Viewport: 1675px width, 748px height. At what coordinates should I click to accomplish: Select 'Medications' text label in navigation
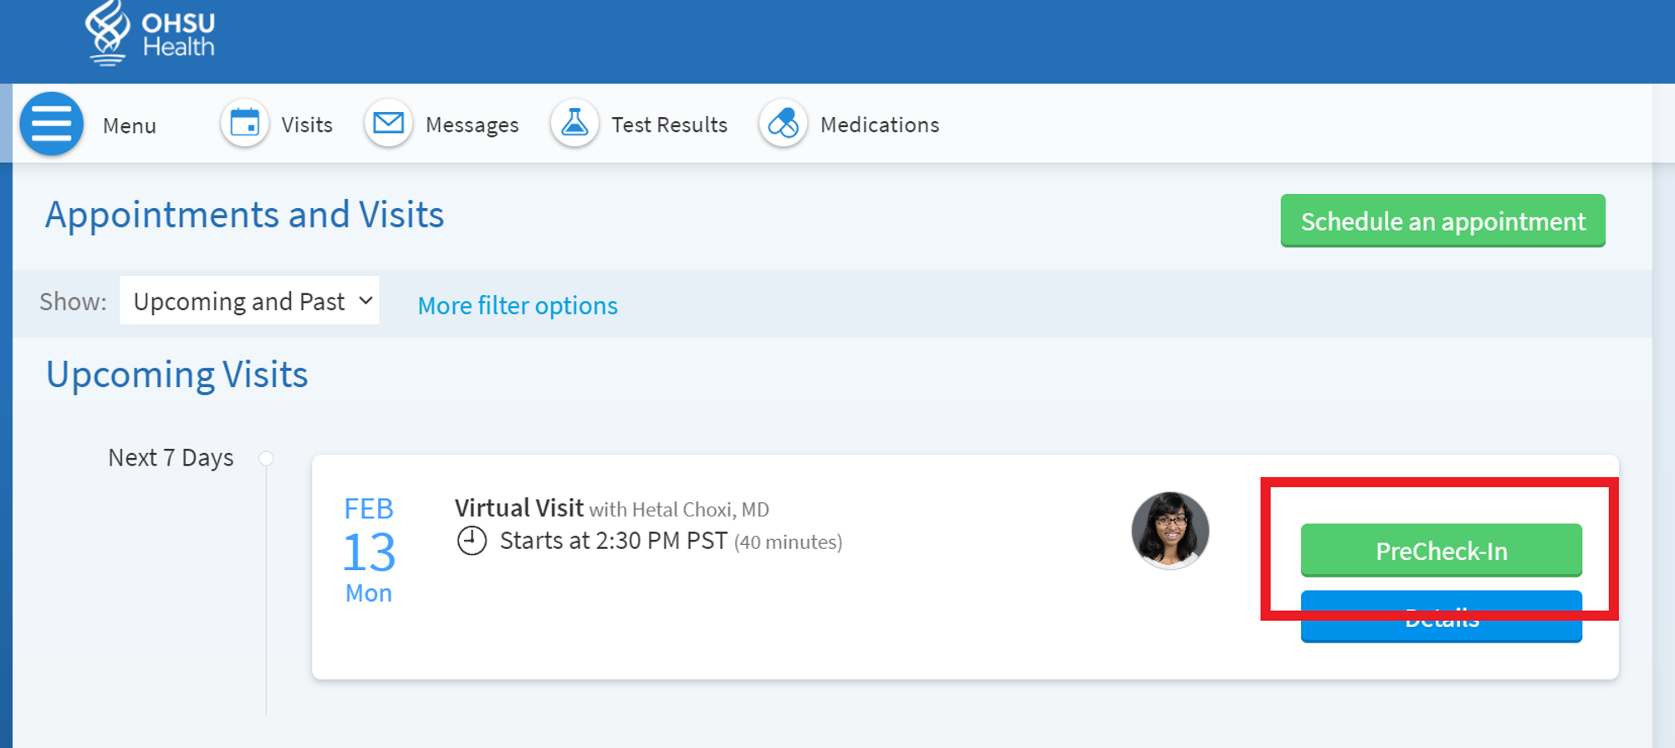tap(879, 125)
